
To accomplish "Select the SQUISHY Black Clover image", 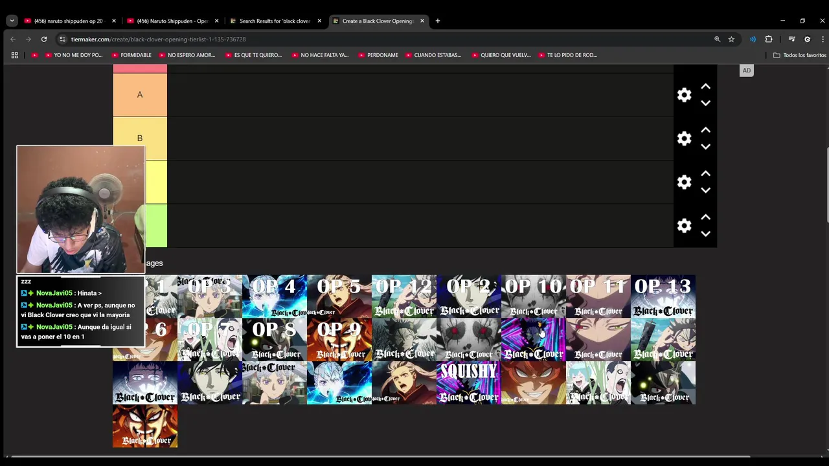I will coord(469,383).
